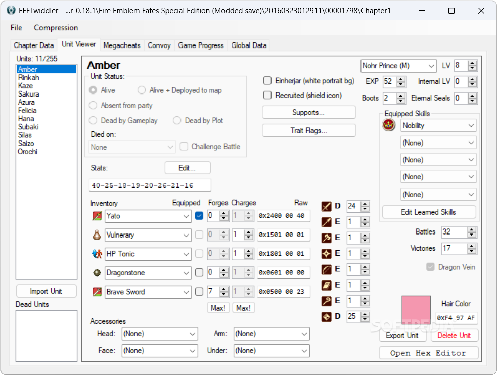The width and height of the screenshot is (497, 375).
Task: Open the HP Tonic inventory dropdown
Action: tap(148, 254)
